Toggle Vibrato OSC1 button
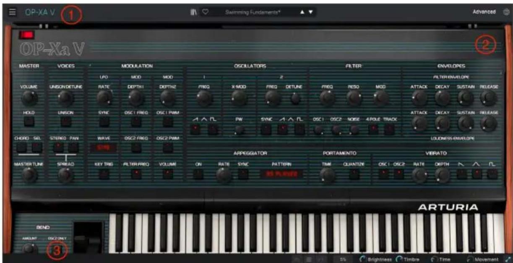The image size is (513, 263). tap(384, 174)
